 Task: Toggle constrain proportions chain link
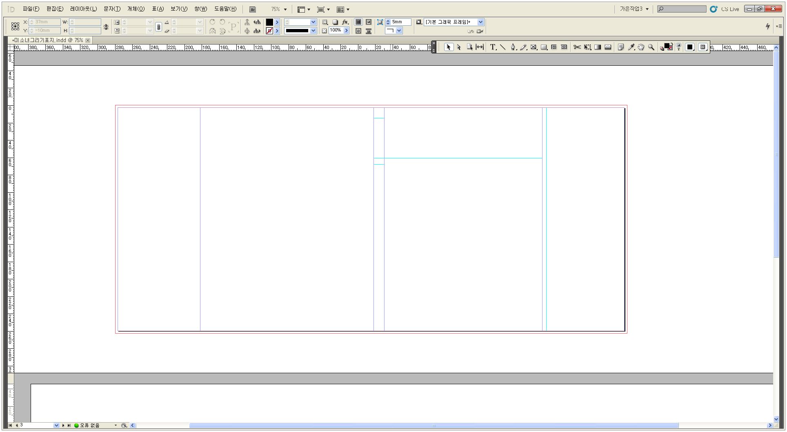click(159, 27)
